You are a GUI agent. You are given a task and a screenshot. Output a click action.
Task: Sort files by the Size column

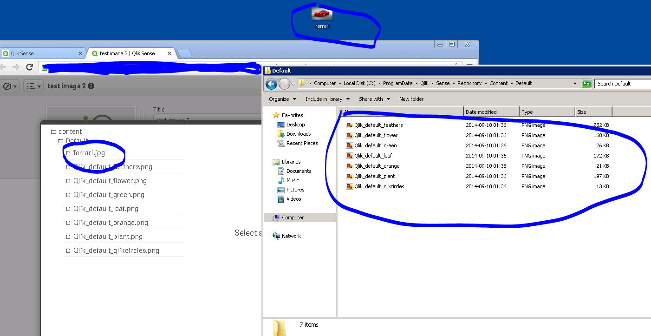[593, 112]
